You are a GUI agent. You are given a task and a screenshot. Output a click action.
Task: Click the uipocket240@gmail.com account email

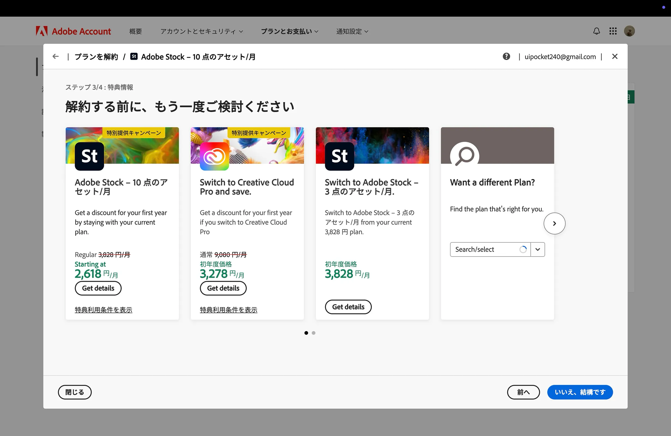560,57
